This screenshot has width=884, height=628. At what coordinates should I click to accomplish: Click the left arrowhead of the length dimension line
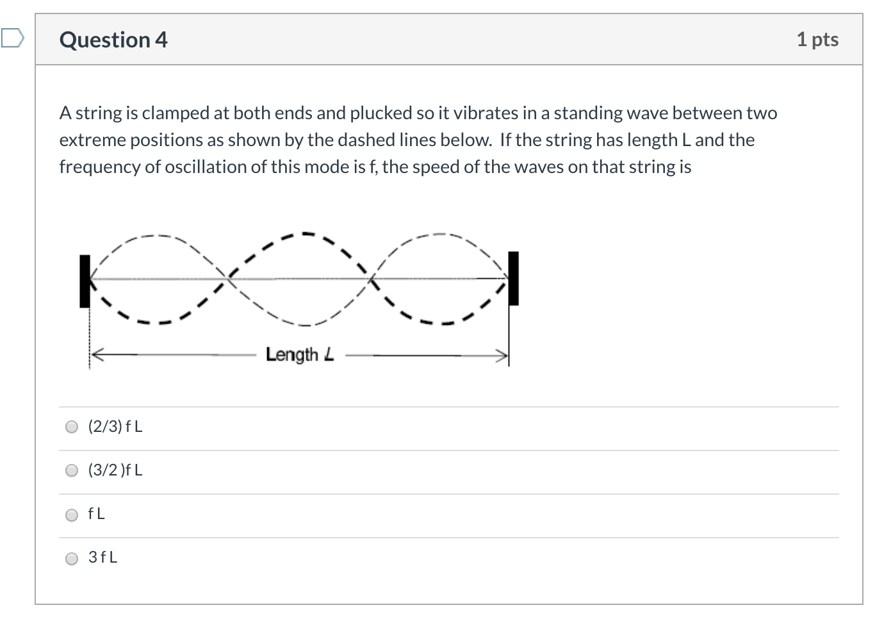click(x=94, y=354)
